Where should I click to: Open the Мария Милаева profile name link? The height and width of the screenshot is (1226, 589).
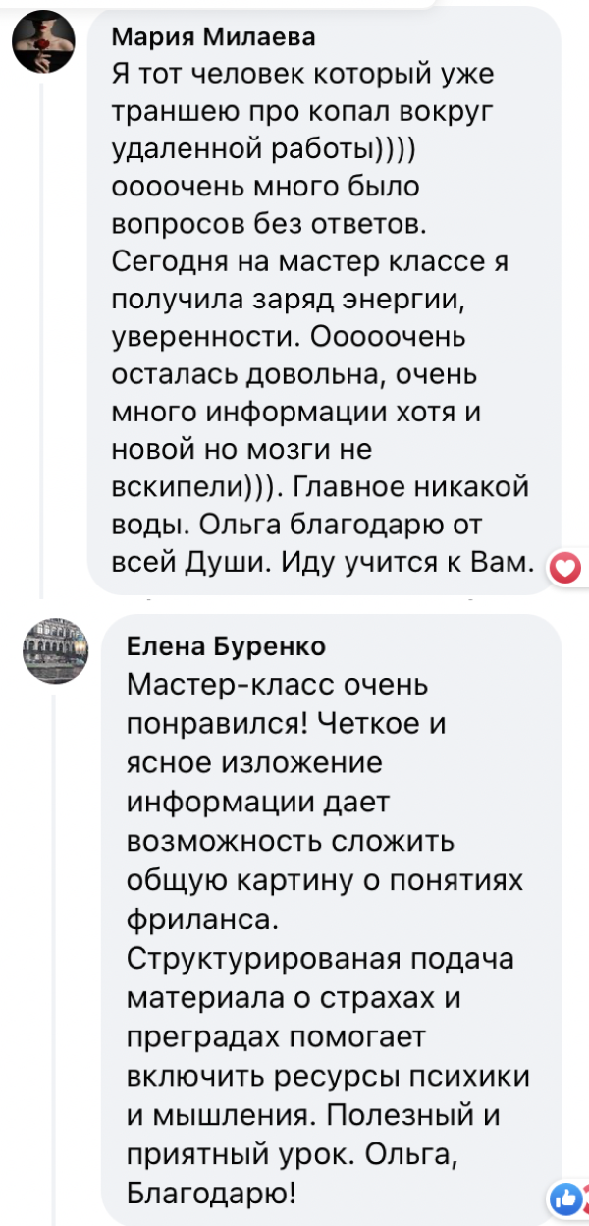click(214, 37)
